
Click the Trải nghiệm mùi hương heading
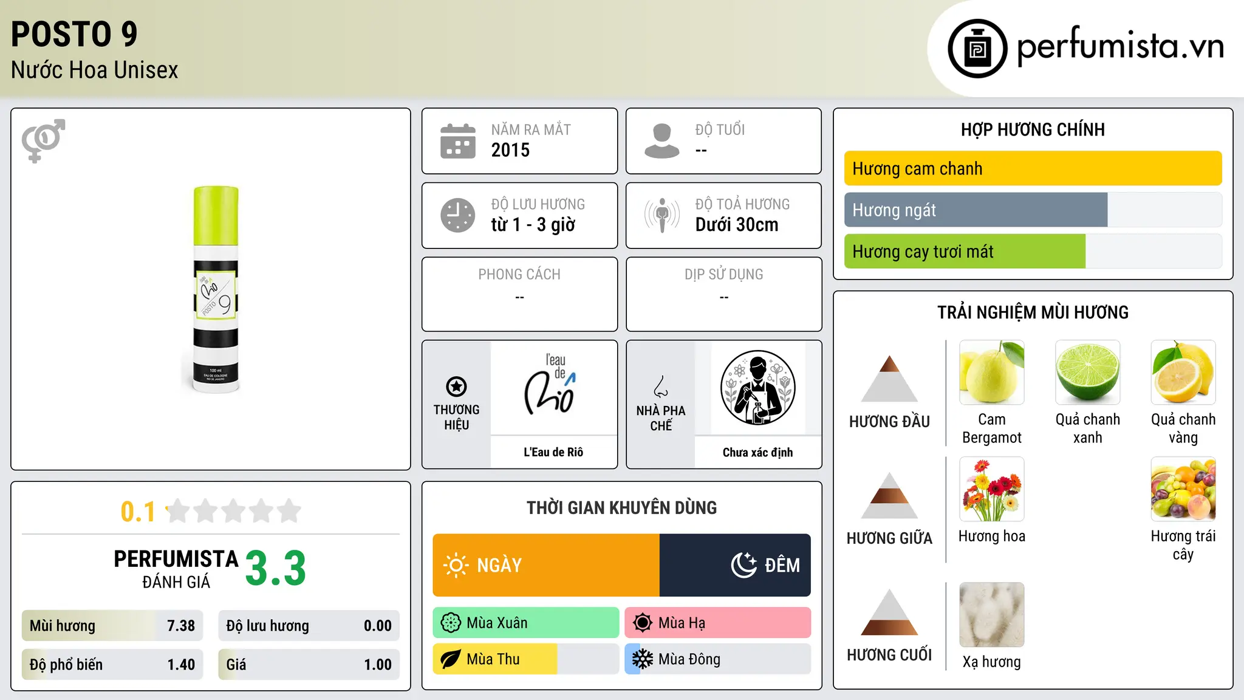[1033, 312]
